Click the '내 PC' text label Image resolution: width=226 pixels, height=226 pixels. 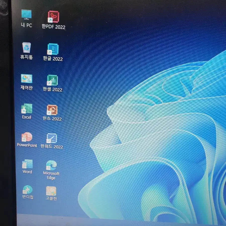point(27,25)
